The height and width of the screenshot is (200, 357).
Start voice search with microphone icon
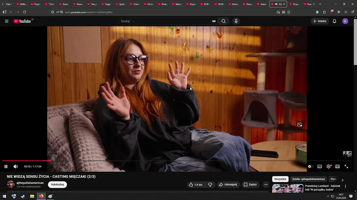(x=236, y=21)
